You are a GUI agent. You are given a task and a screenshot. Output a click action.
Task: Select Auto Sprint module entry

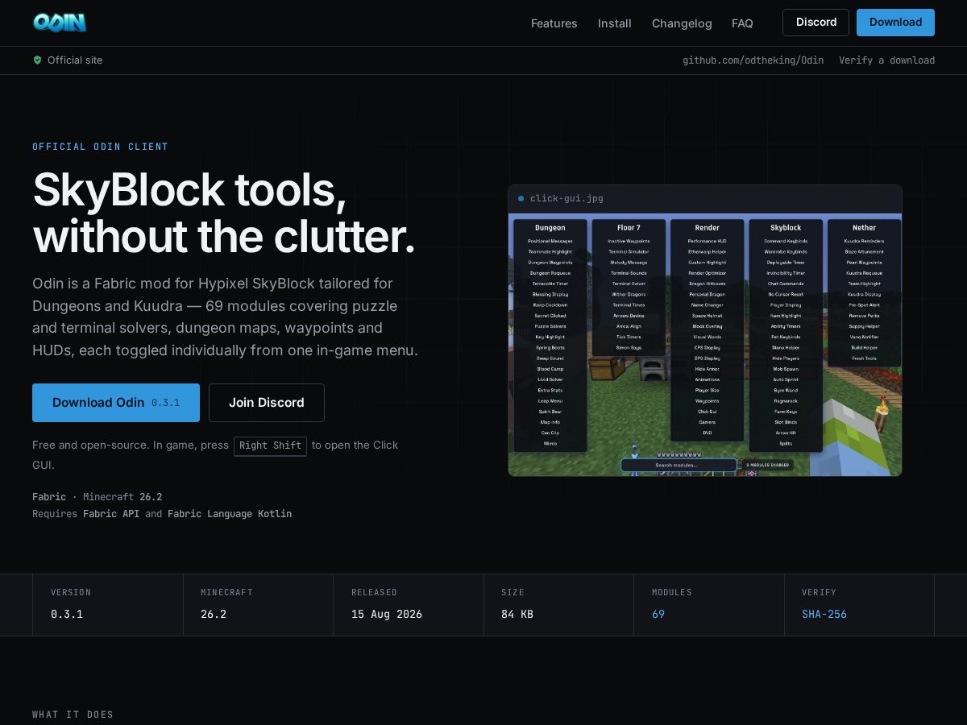click(x=786, y=379)
